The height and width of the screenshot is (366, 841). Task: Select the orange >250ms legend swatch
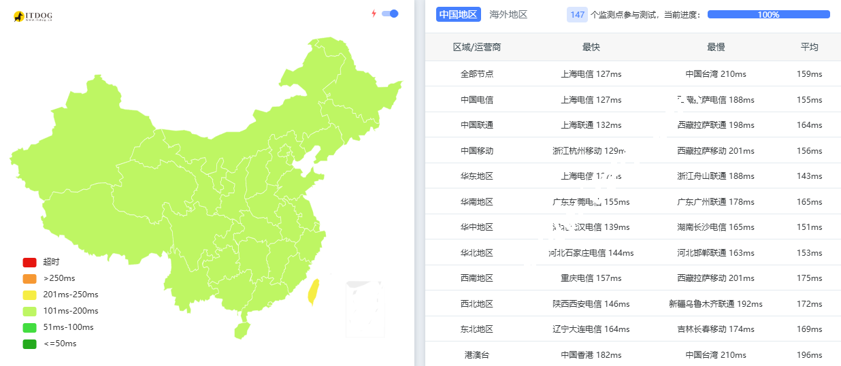click(29, 278)
